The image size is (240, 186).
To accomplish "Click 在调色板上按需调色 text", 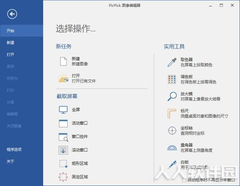I will tap(198, 82).
